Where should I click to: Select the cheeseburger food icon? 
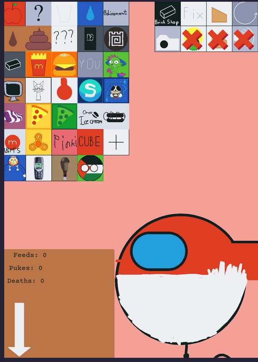[x=64, y=64]
